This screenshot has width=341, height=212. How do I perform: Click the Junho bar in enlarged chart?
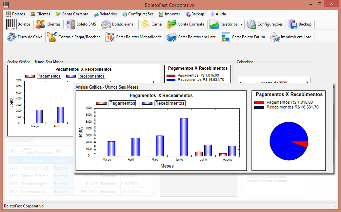coord(184,137)
